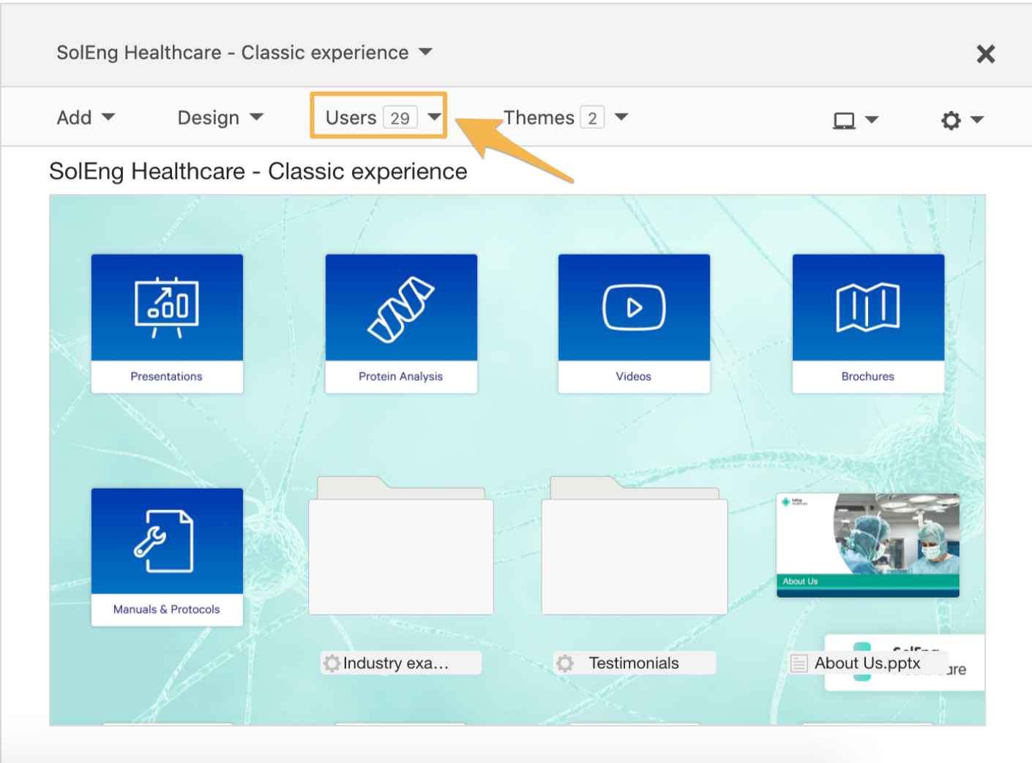Click the Manuals & Protocols label
This screenshot has width=1032, height=763.
click(x=167, y=609)
